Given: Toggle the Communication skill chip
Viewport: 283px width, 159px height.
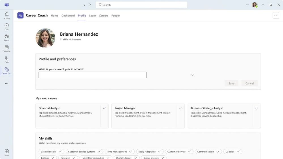Looking at the screenshot, I should pyautogui.click(x=208, y=152).
